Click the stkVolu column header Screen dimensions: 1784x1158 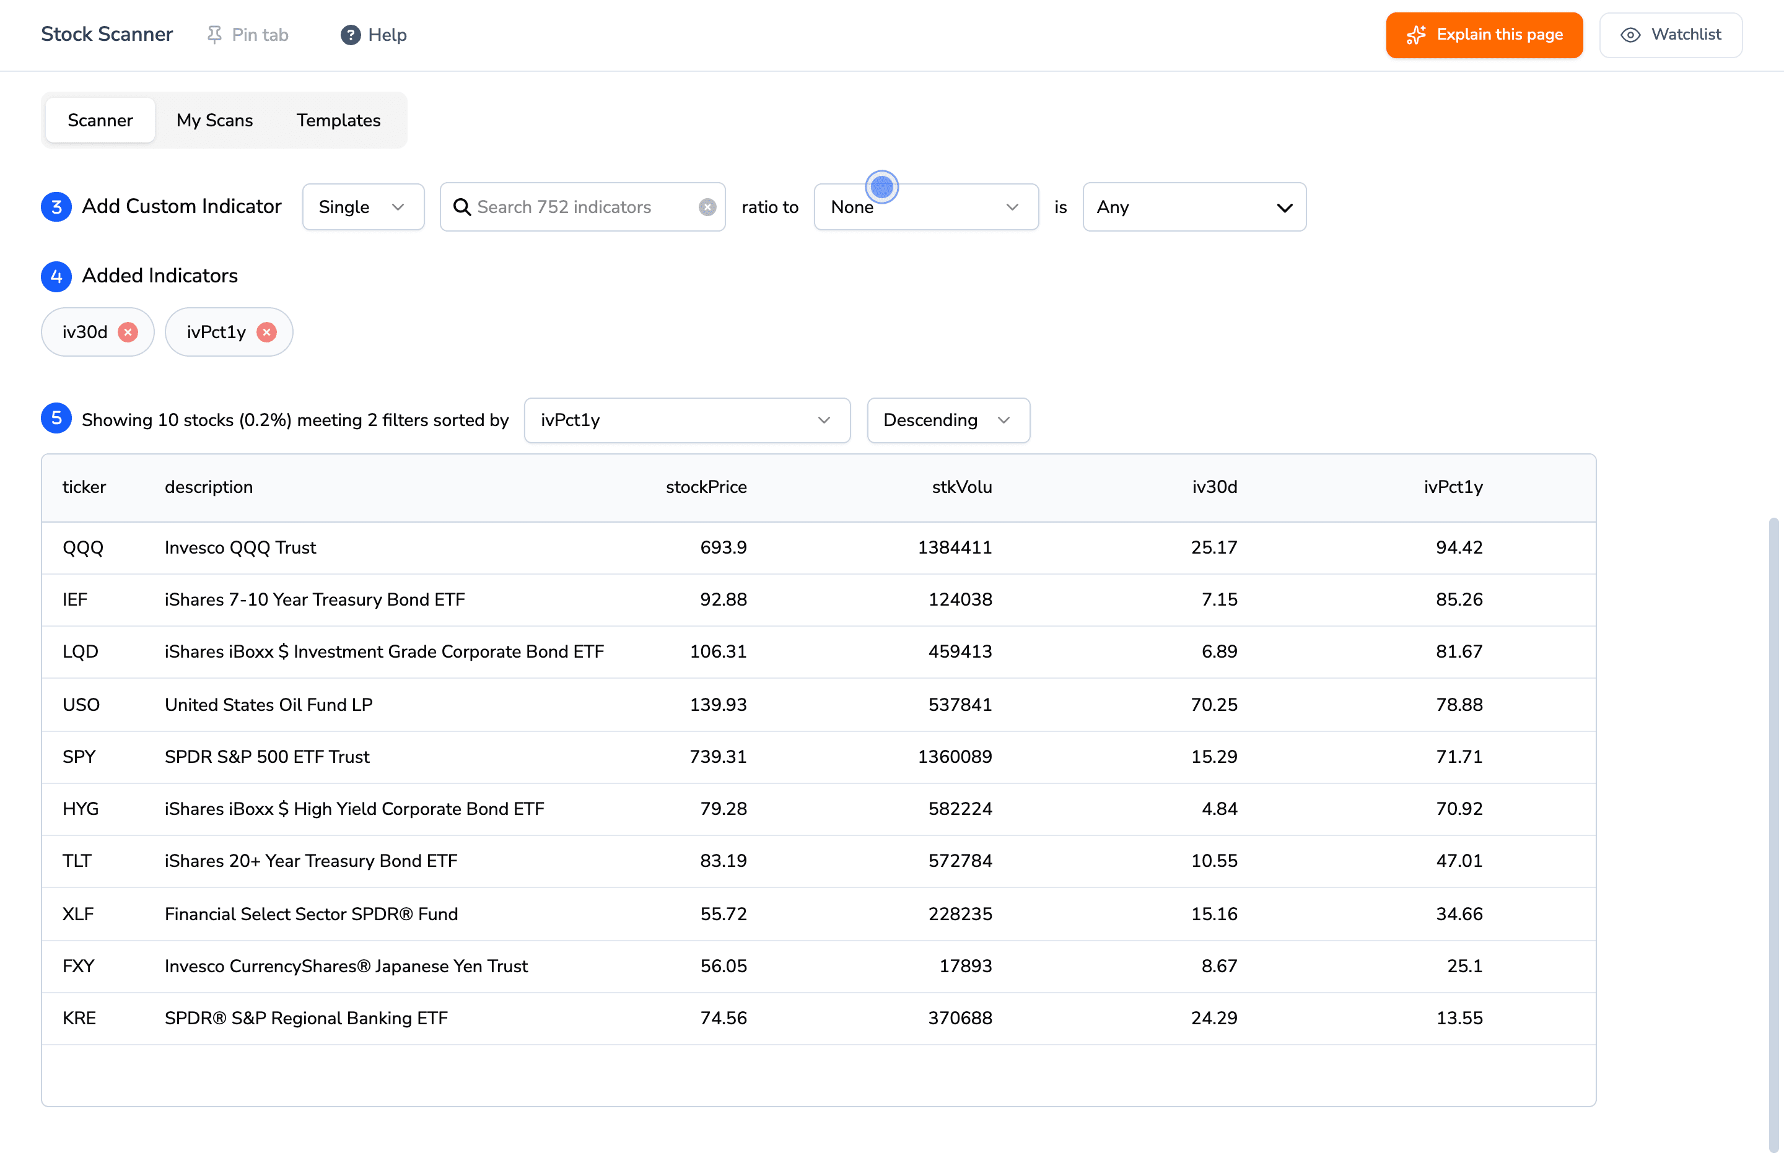[962, 487]
